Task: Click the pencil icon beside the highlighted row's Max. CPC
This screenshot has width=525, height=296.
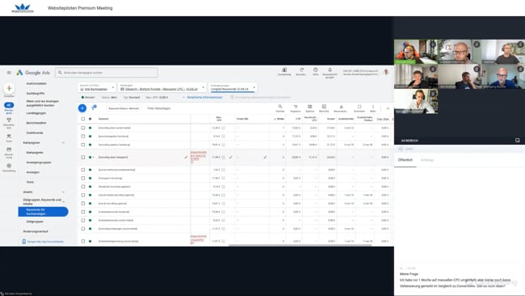Action: click(231, 157)
